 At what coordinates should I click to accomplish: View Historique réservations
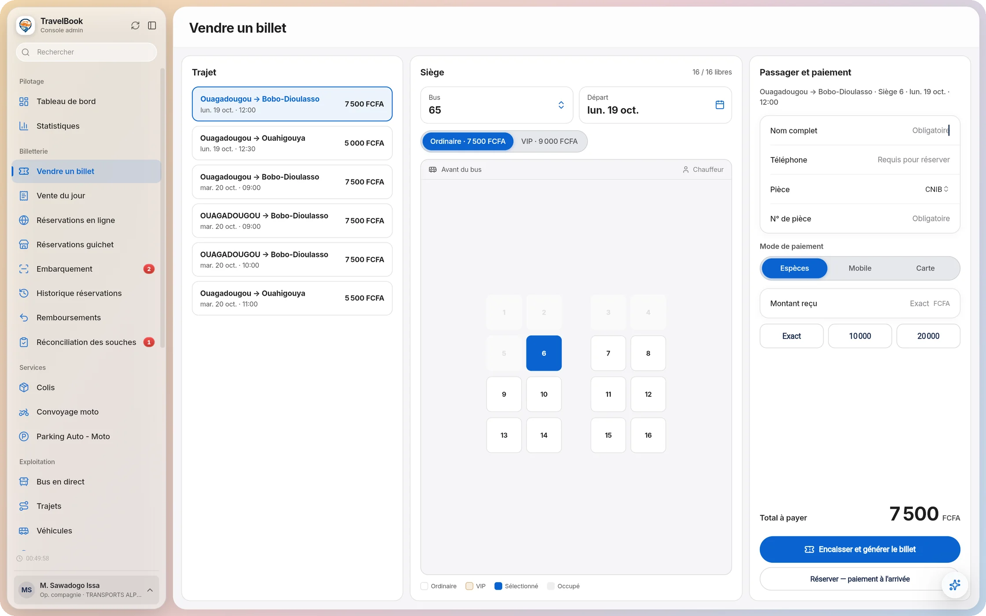coord(86,293)
